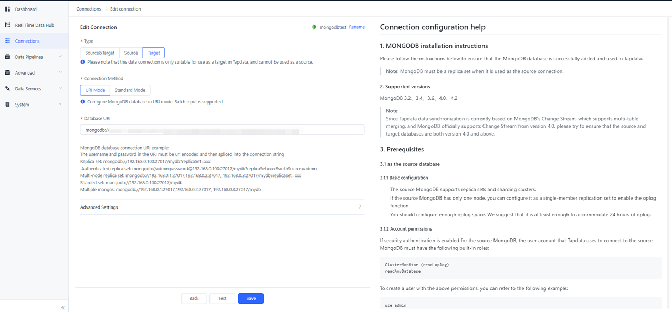Click the green MongoDB leaf icon
The height and width of the screenshot is (312, 672).
pos(314,27)
